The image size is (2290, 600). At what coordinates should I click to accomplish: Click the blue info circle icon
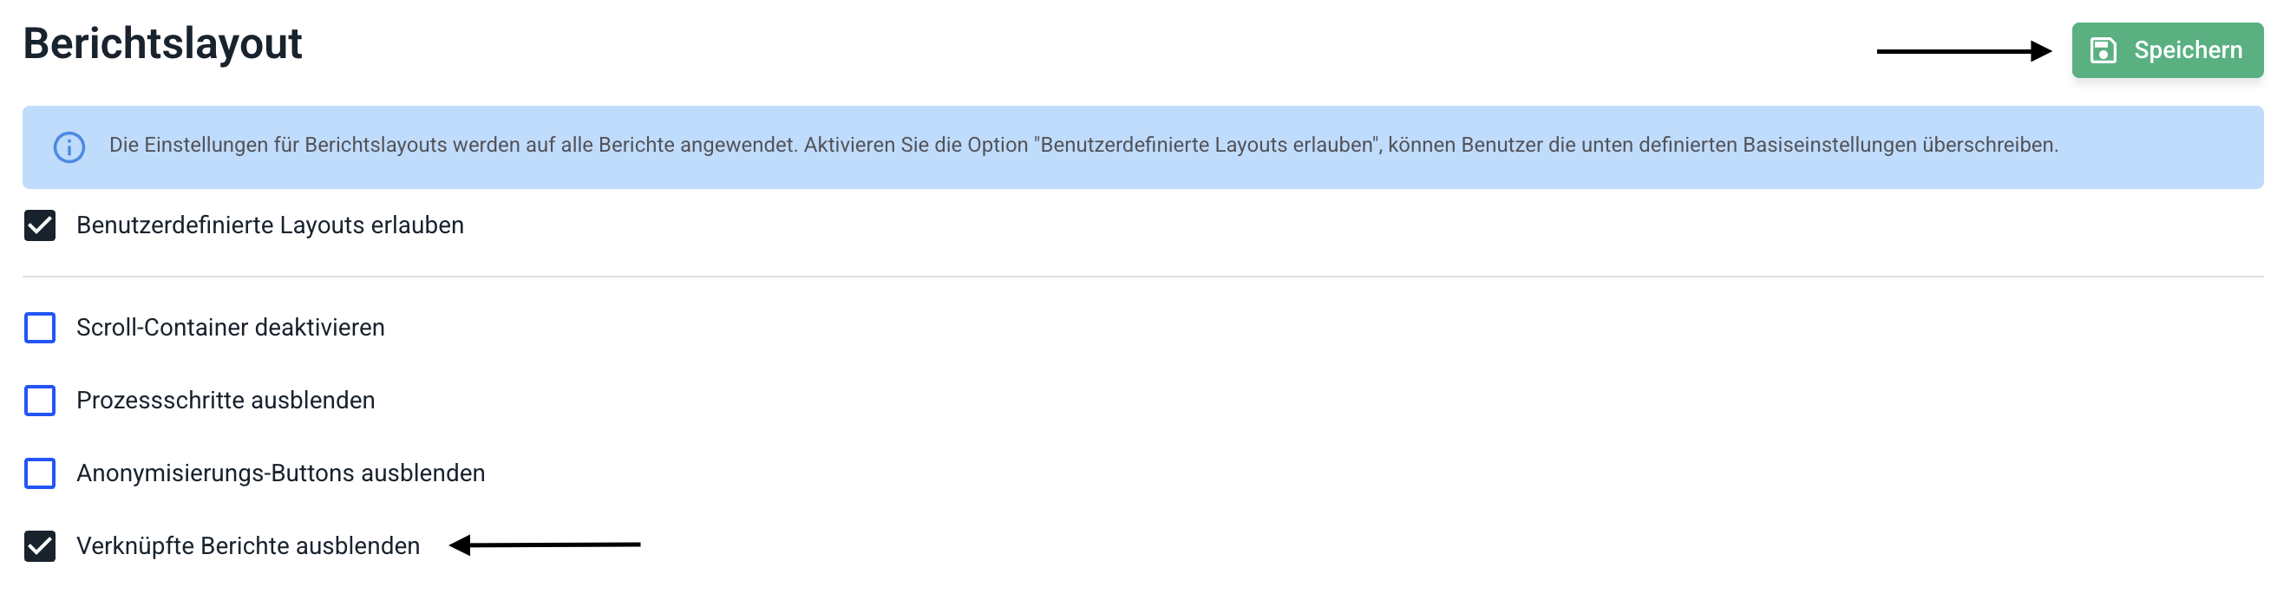pos(69,147)
